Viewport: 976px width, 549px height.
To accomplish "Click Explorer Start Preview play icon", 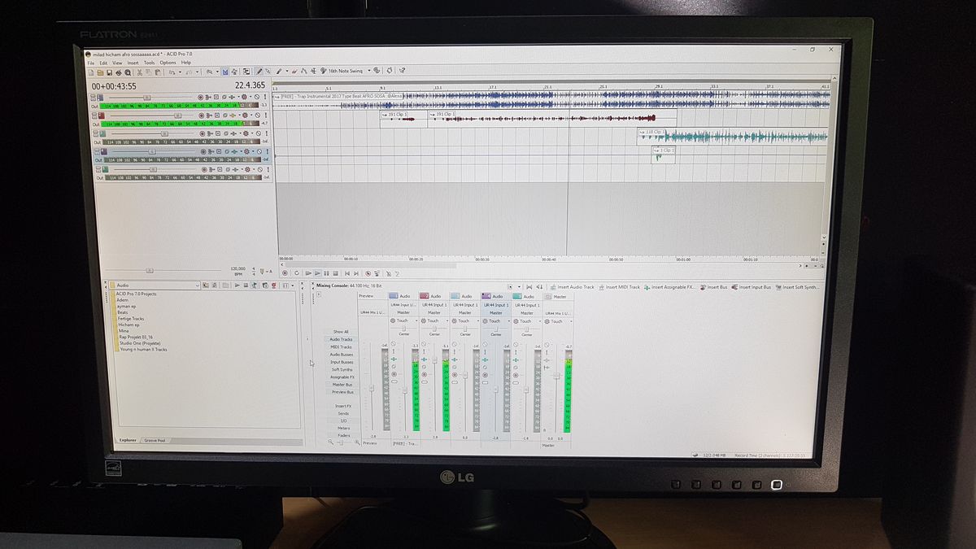I will [x=237, y=285].
